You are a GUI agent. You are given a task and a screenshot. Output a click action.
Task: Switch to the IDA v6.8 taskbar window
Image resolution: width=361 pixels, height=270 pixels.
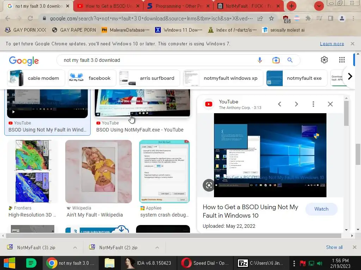[x=148, y=263]
